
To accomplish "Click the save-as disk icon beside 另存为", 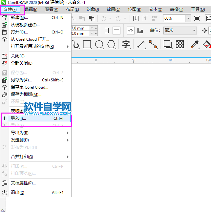I will pos(5,80).
